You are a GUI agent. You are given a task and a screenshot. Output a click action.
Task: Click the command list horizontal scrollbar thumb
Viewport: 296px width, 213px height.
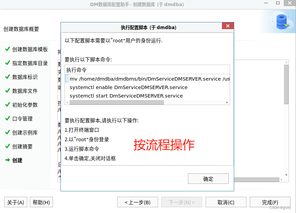(x=117, y=102)
